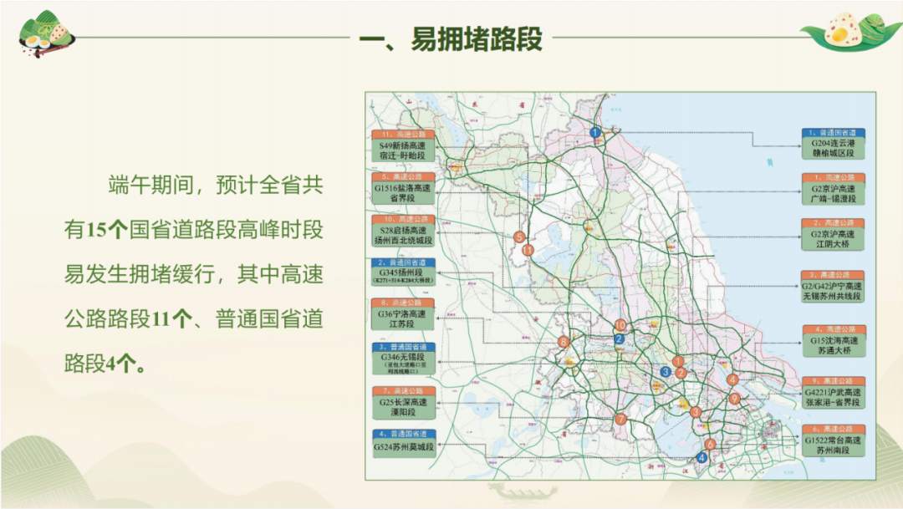Viewport: 903px width, 509px height.
Task: Click the 一、易拥堵路段 slide title
Action: [451, 38]
